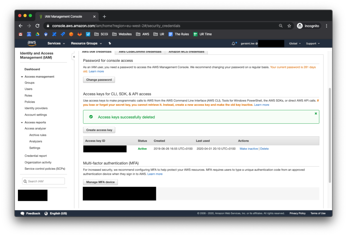347x236 pixels.
Task: Open Gmail bookmark icon
Action: pyautogui.click(x=21, y=34)
